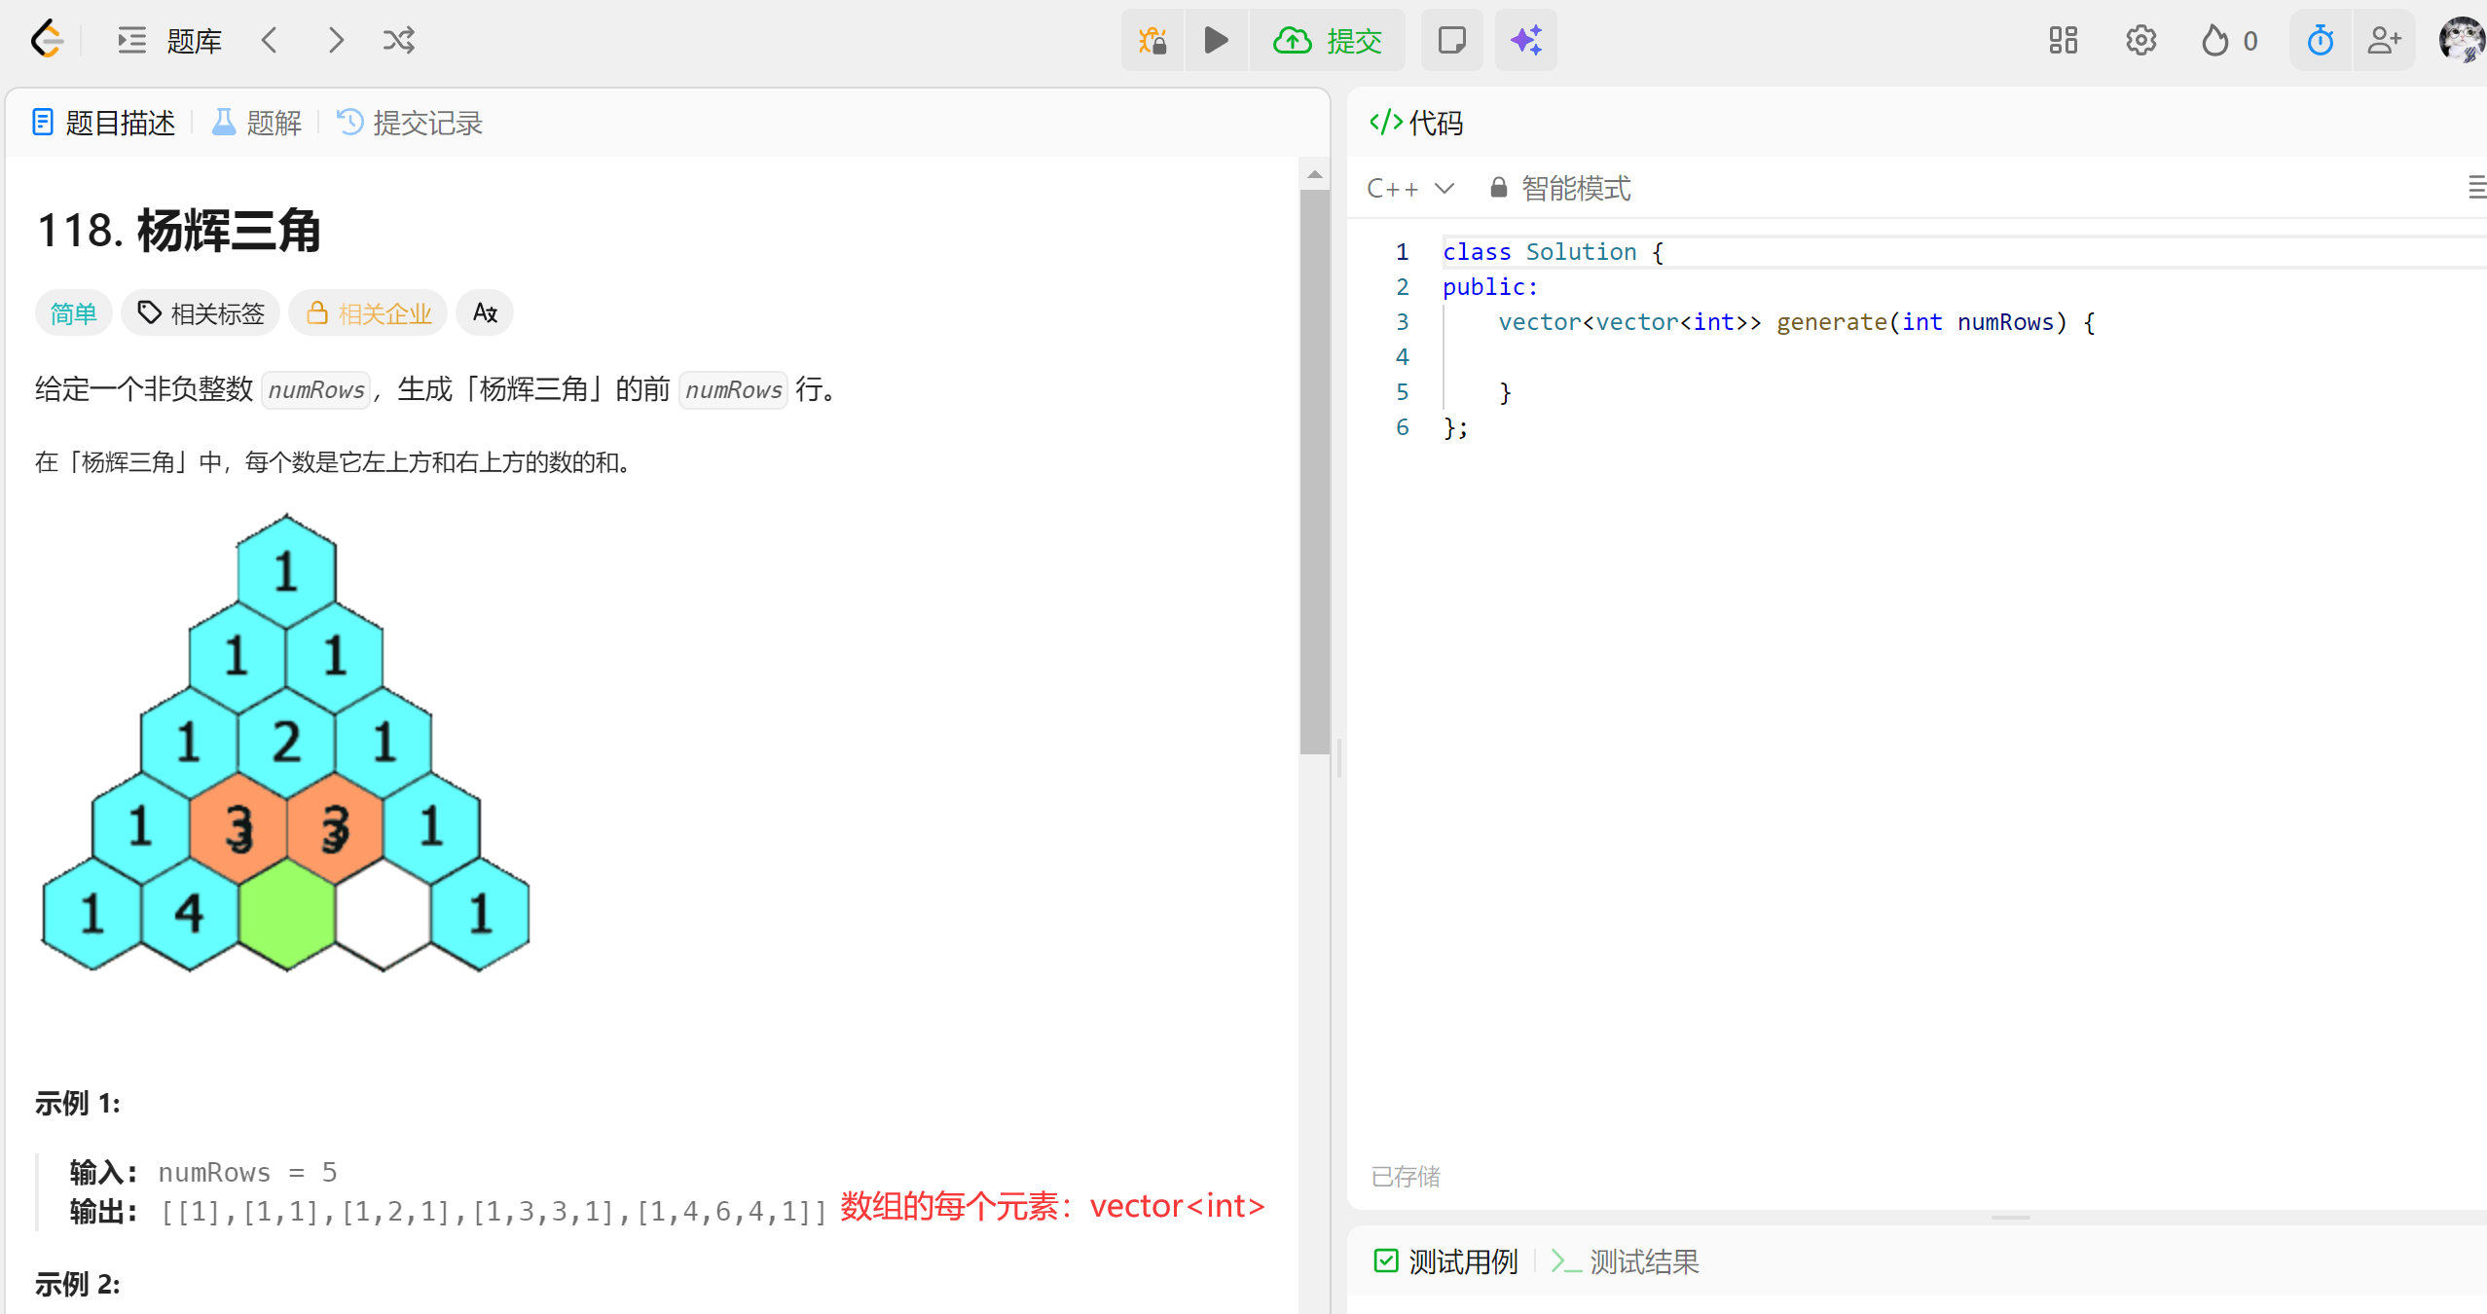Open the AI sparkle assistant icon
This screenshot has height=1314, width=2487.
1525,40
